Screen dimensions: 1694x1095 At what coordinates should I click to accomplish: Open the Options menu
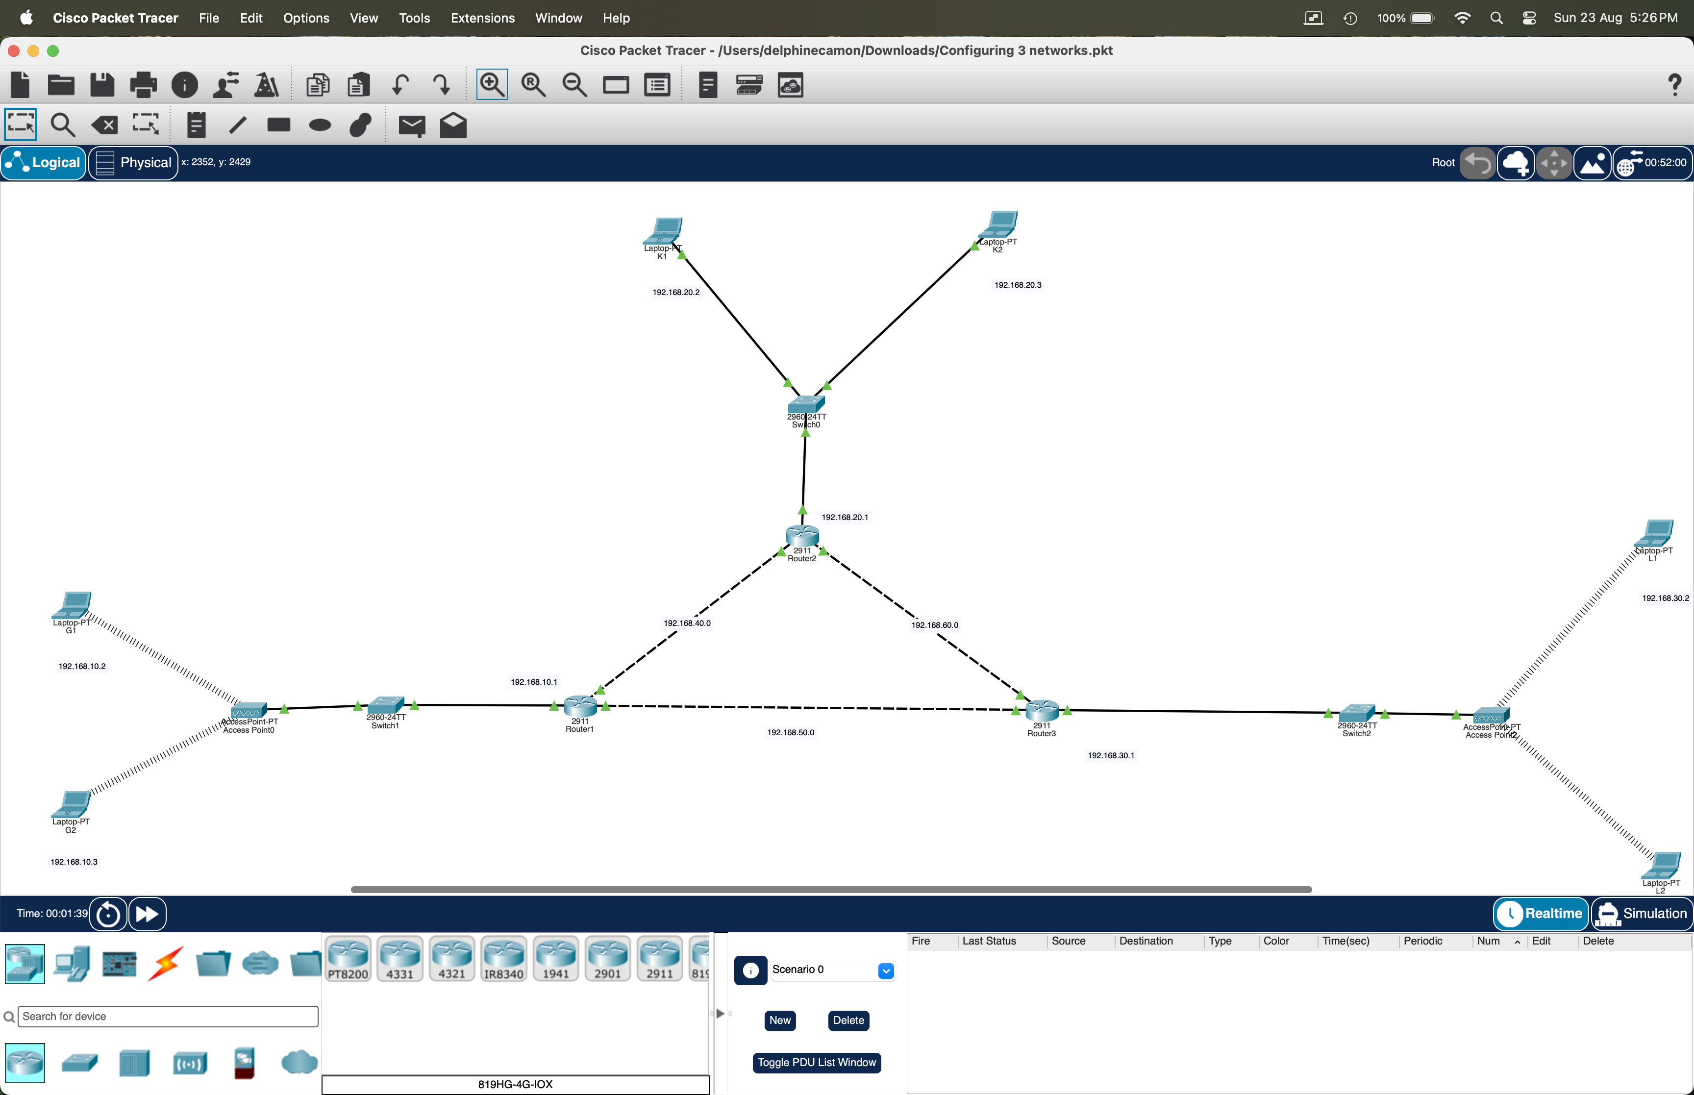[x=306, y=18]
